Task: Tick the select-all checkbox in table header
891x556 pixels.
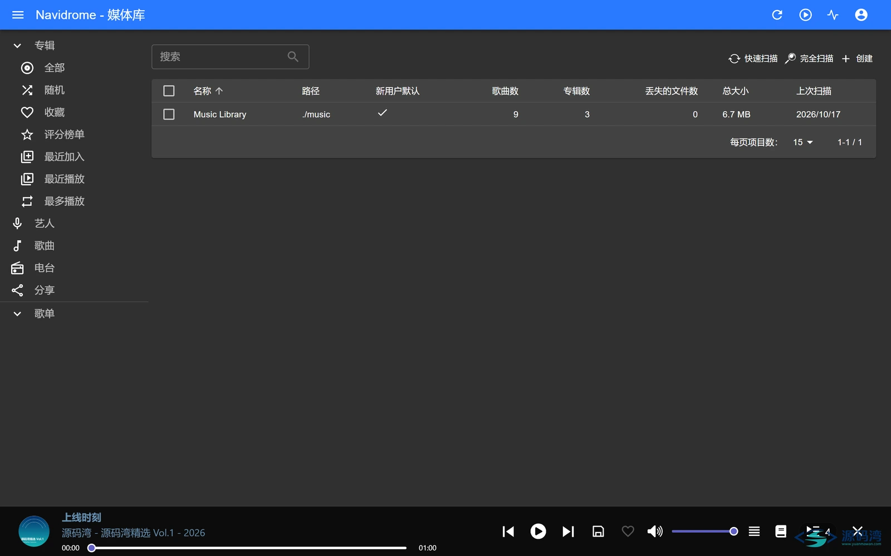Action: [169, 91]
